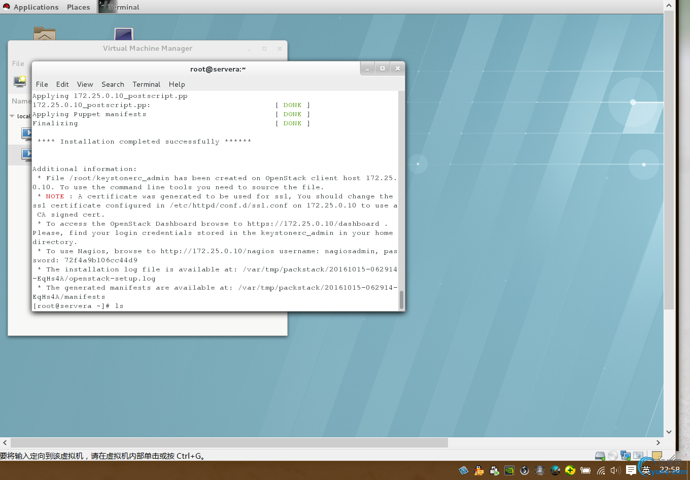Viewport: 690px width, 480px height.
Task: Toggle the input language indicator 英
Action: [x=645, y=470]
